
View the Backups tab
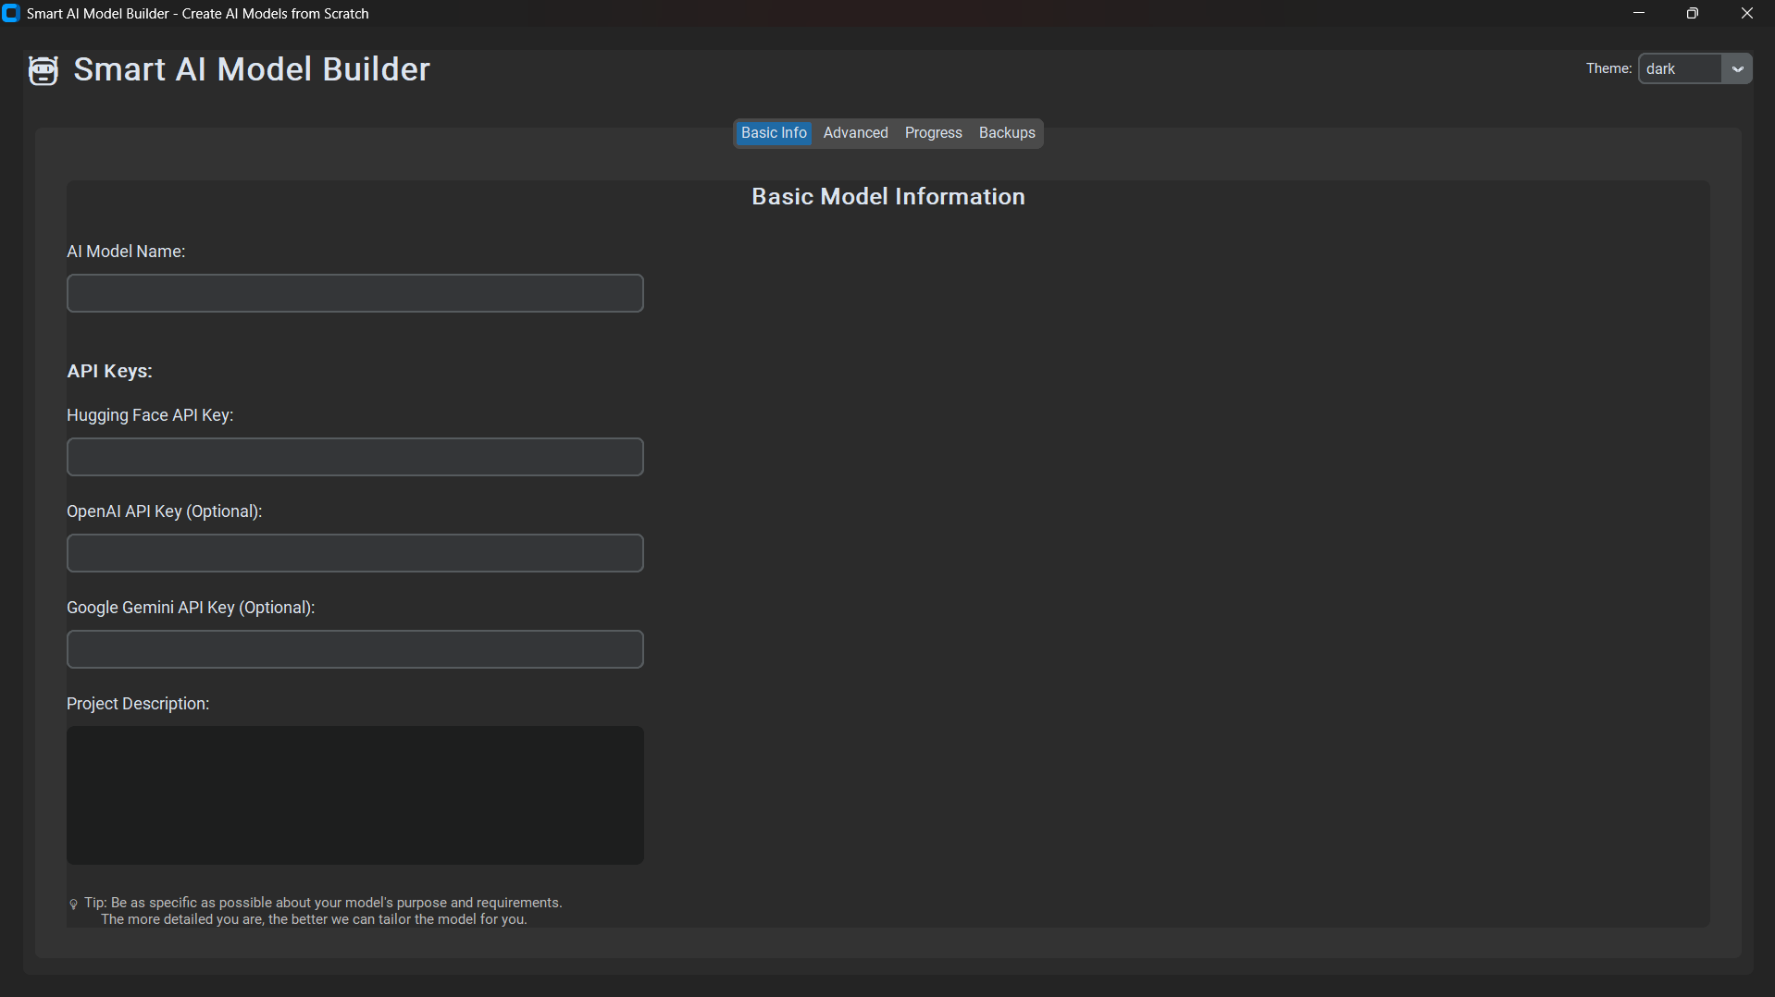coord(1006,132)
